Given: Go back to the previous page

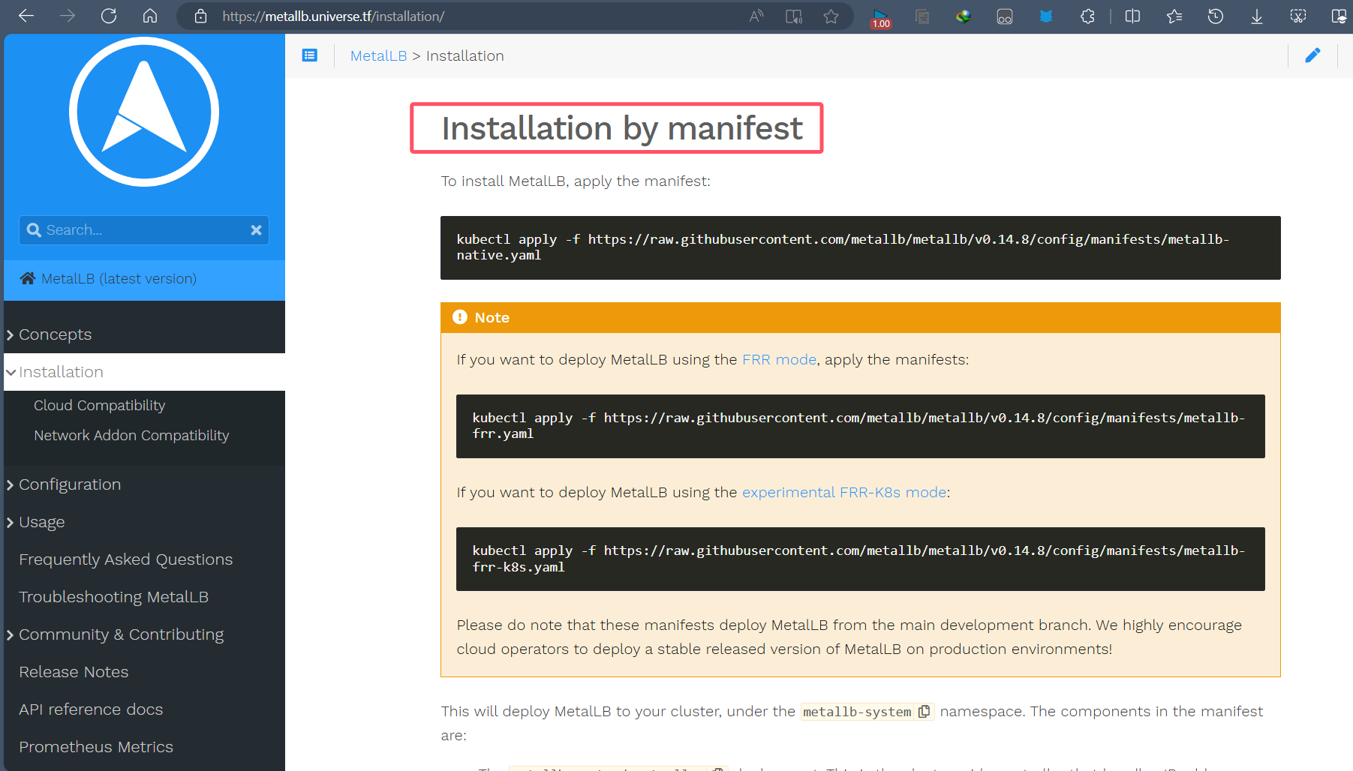Looking at the screenshot, I should click(26, 16).
